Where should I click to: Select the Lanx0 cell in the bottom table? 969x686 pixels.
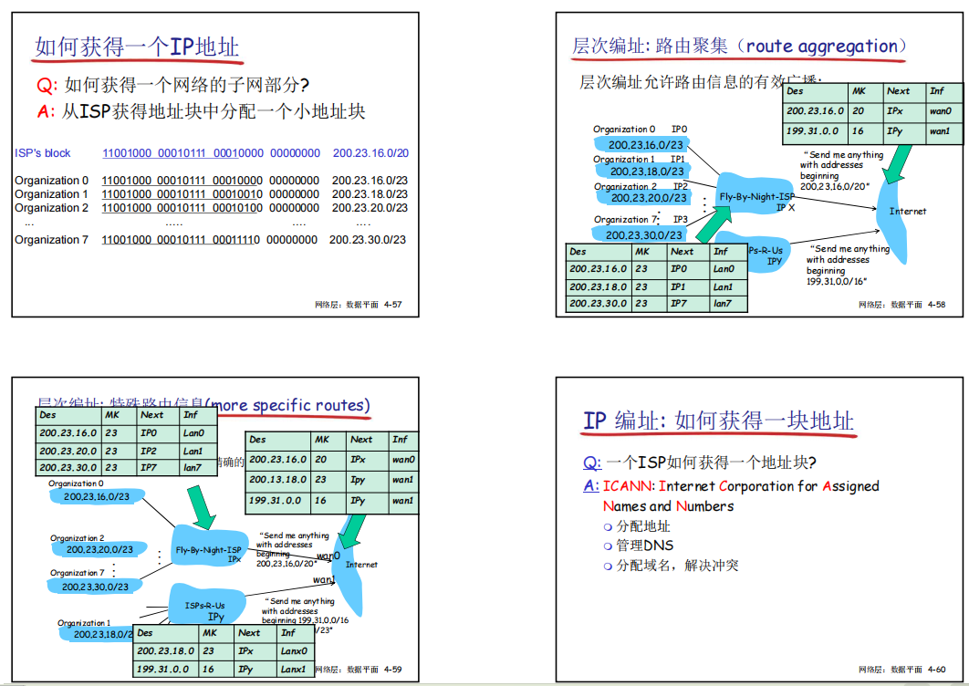(x=294, y=650)
